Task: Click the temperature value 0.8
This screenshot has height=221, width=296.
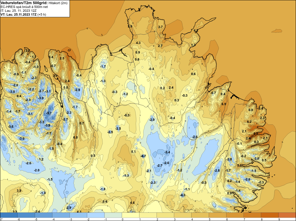Action: click(x=137, y=59)
